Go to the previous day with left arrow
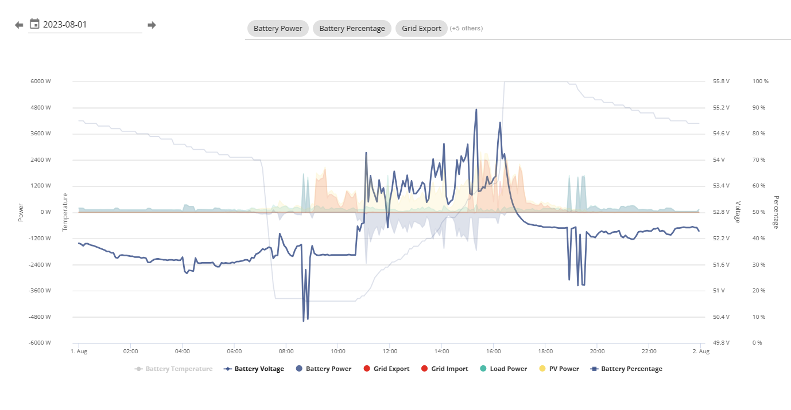The height and width of the screenshot is (410, 791). 19,25
